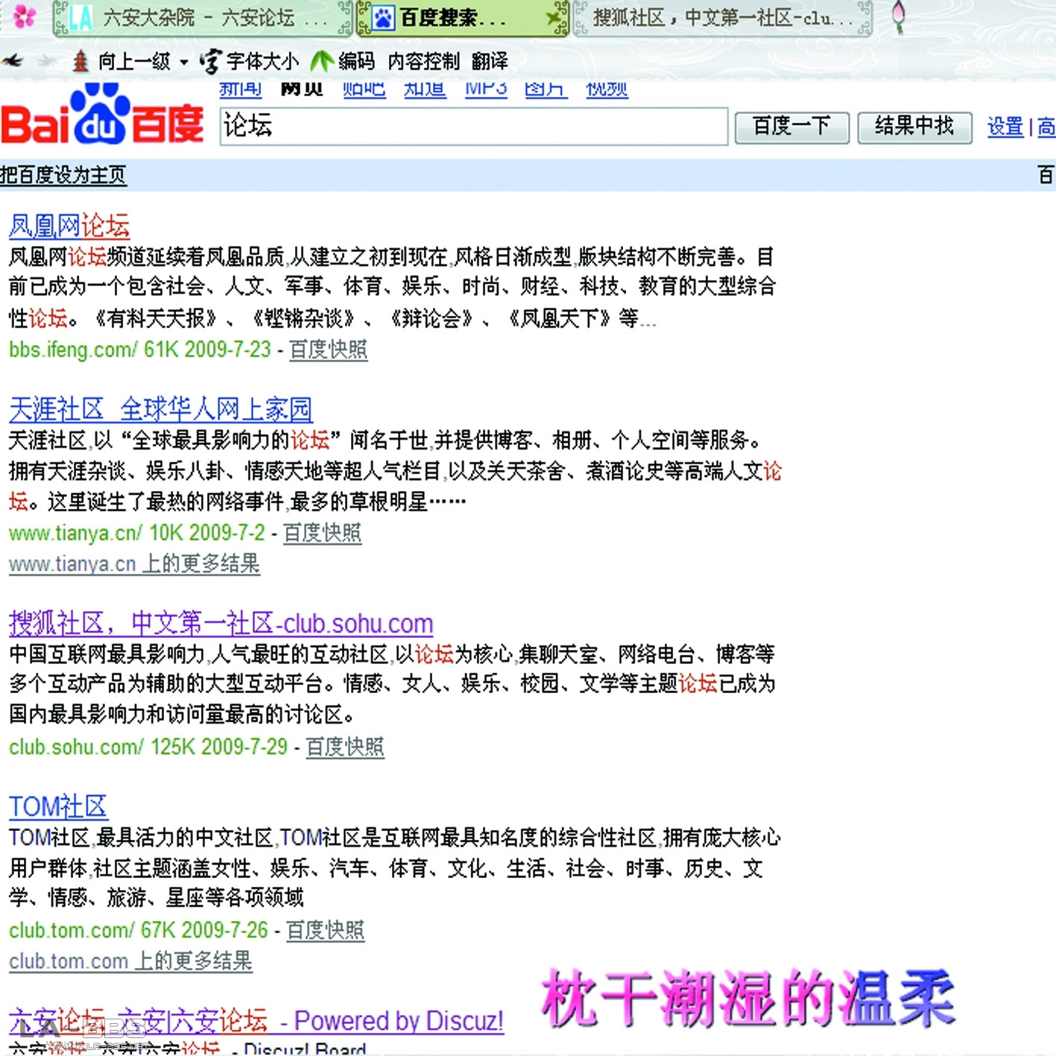Click the green bamboo 编码 icon
The width and height of the screenshot is (1056, 1056).
(322, 61)
